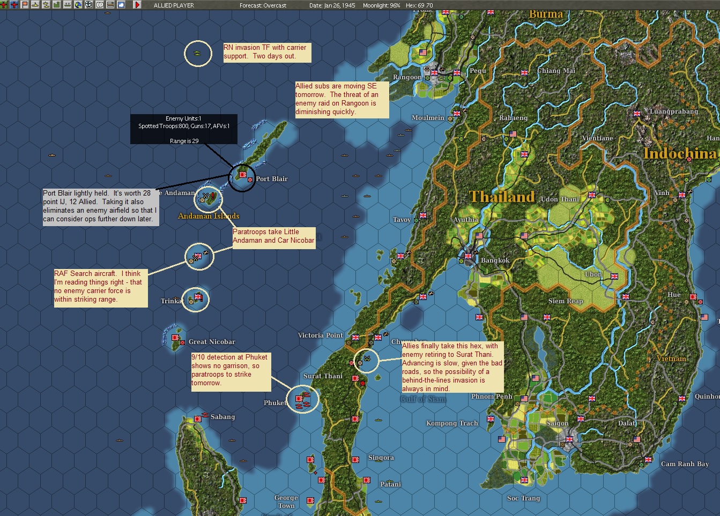Select the British flag at Bangkok
The width and height of the screenshot is (720, 516).
coord(468,256)
